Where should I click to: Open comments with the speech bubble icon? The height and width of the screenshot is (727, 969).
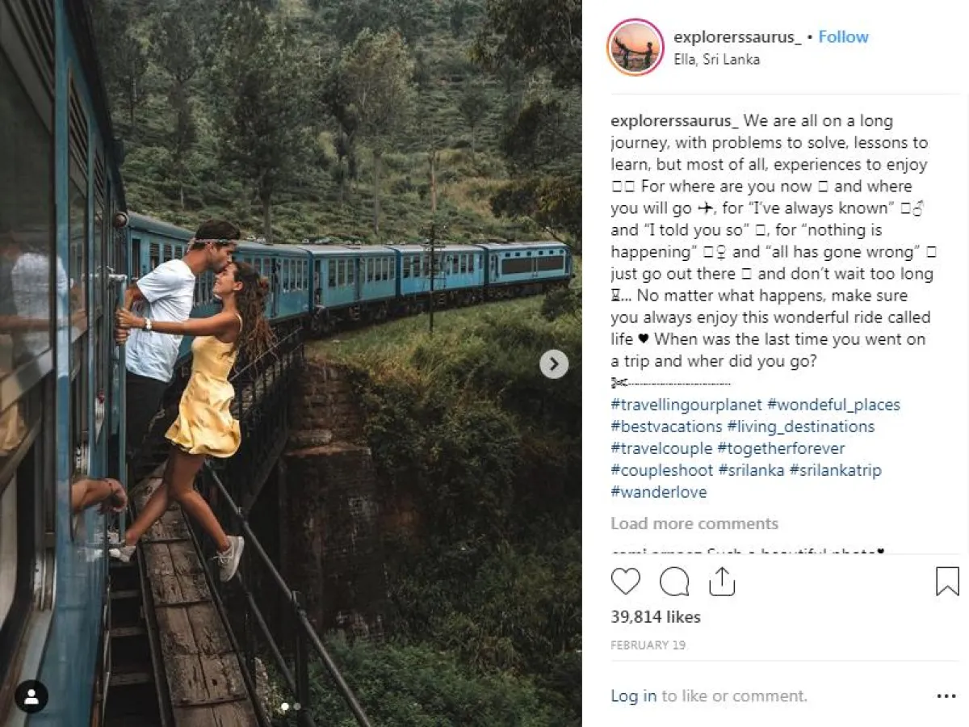pyautogui.click(x=674, y=582)
